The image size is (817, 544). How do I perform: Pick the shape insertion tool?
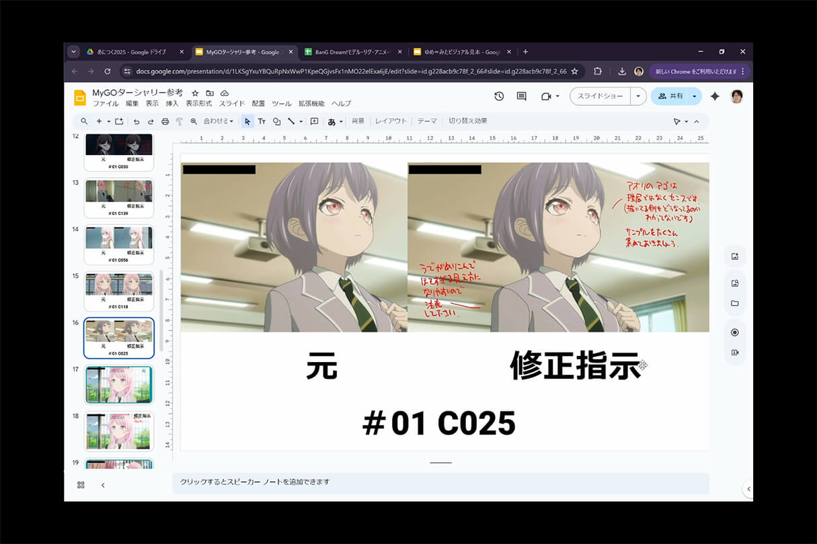(277, 122)
